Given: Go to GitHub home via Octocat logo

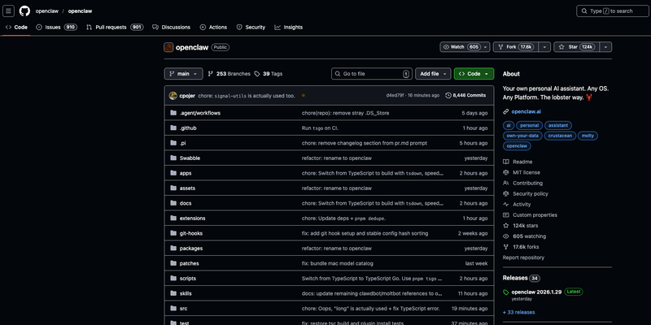Looking at the screenshot, I should [24, 11].
